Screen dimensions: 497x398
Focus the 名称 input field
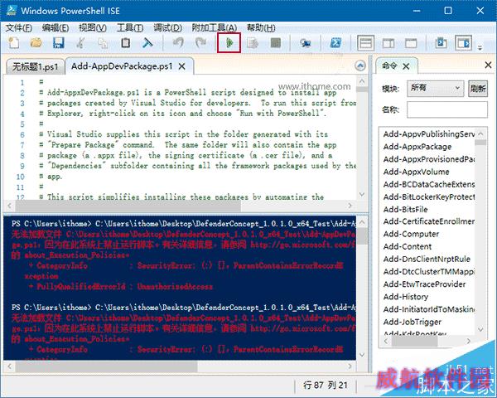click(447, 109)
